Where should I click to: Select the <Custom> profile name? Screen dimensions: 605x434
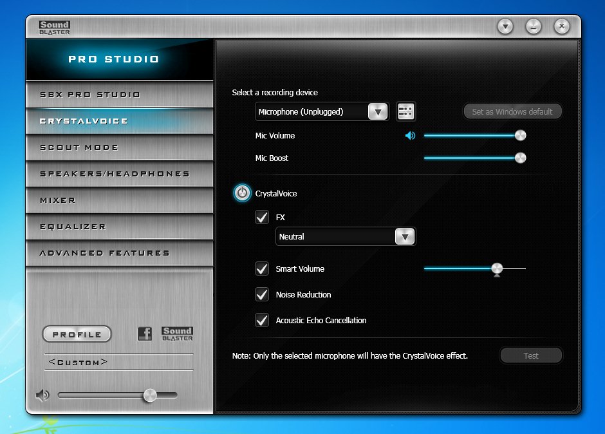78,362
